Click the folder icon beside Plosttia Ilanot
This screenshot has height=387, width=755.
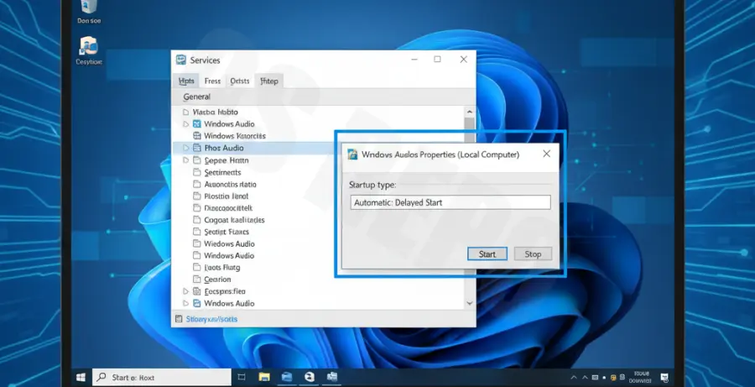(x=196, y=196)
